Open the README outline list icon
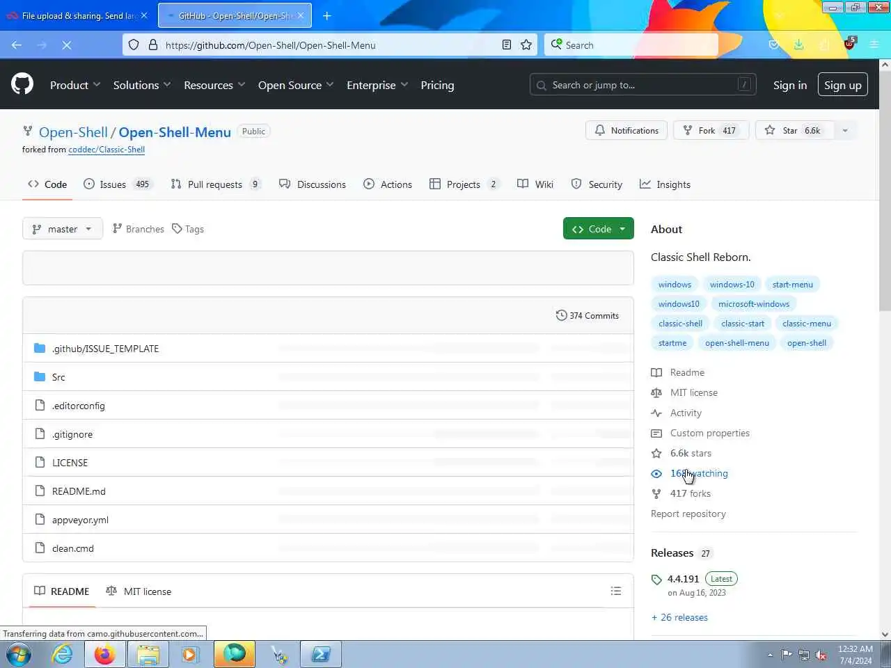891x668 pixels. (615, 591)
